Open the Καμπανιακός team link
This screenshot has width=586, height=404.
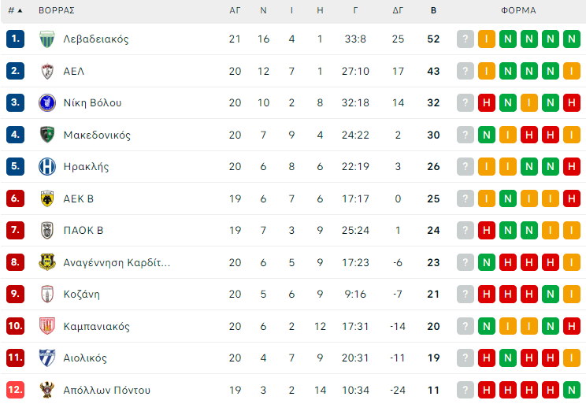click(x=96, y=326)
